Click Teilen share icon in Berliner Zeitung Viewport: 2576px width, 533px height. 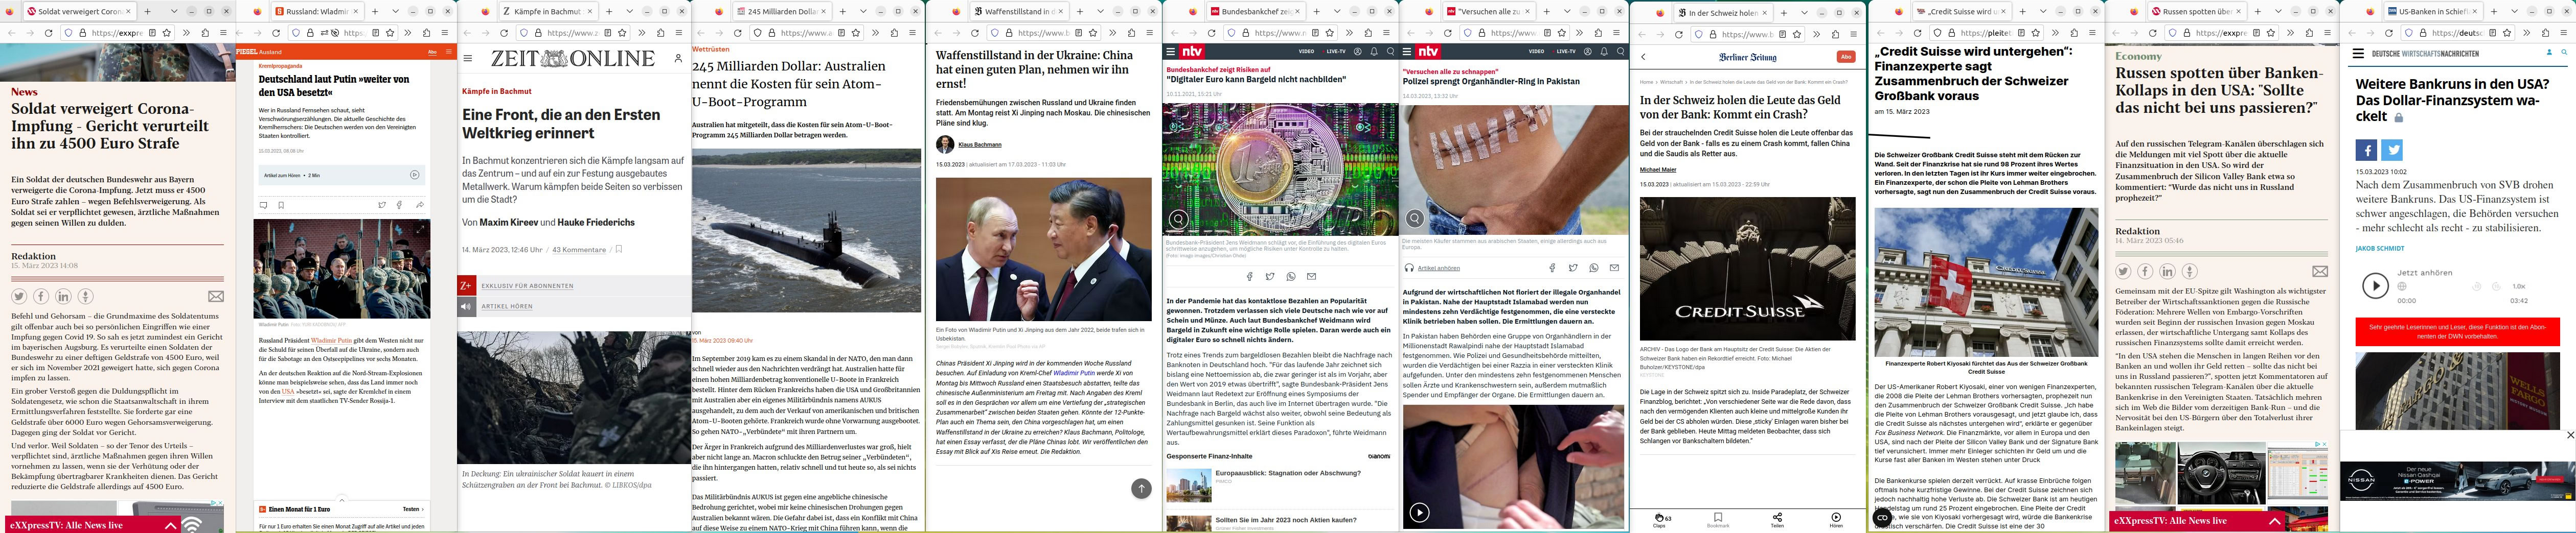point(1777,517)
